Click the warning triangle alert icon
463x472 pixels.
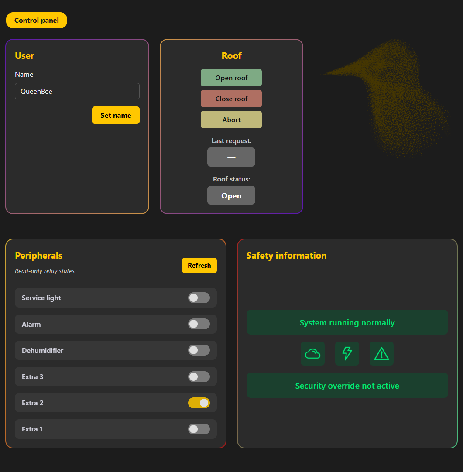point(381,353)
